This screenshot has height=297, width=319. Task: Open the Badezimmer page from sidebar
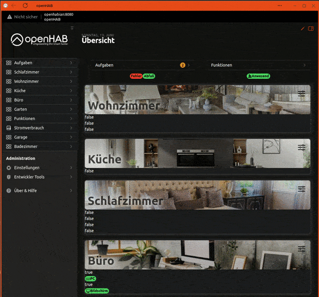40,147
